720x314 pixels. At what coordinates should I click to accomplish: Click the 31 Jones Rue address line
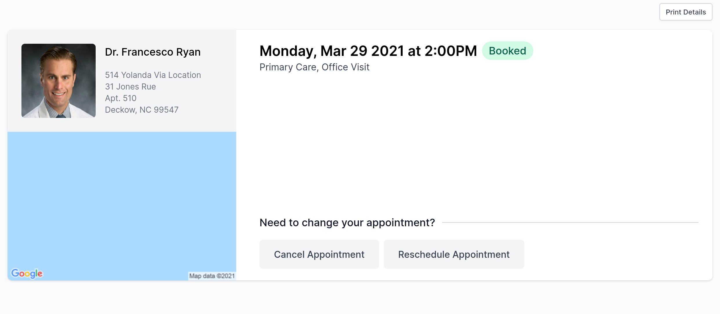point(130,87)
